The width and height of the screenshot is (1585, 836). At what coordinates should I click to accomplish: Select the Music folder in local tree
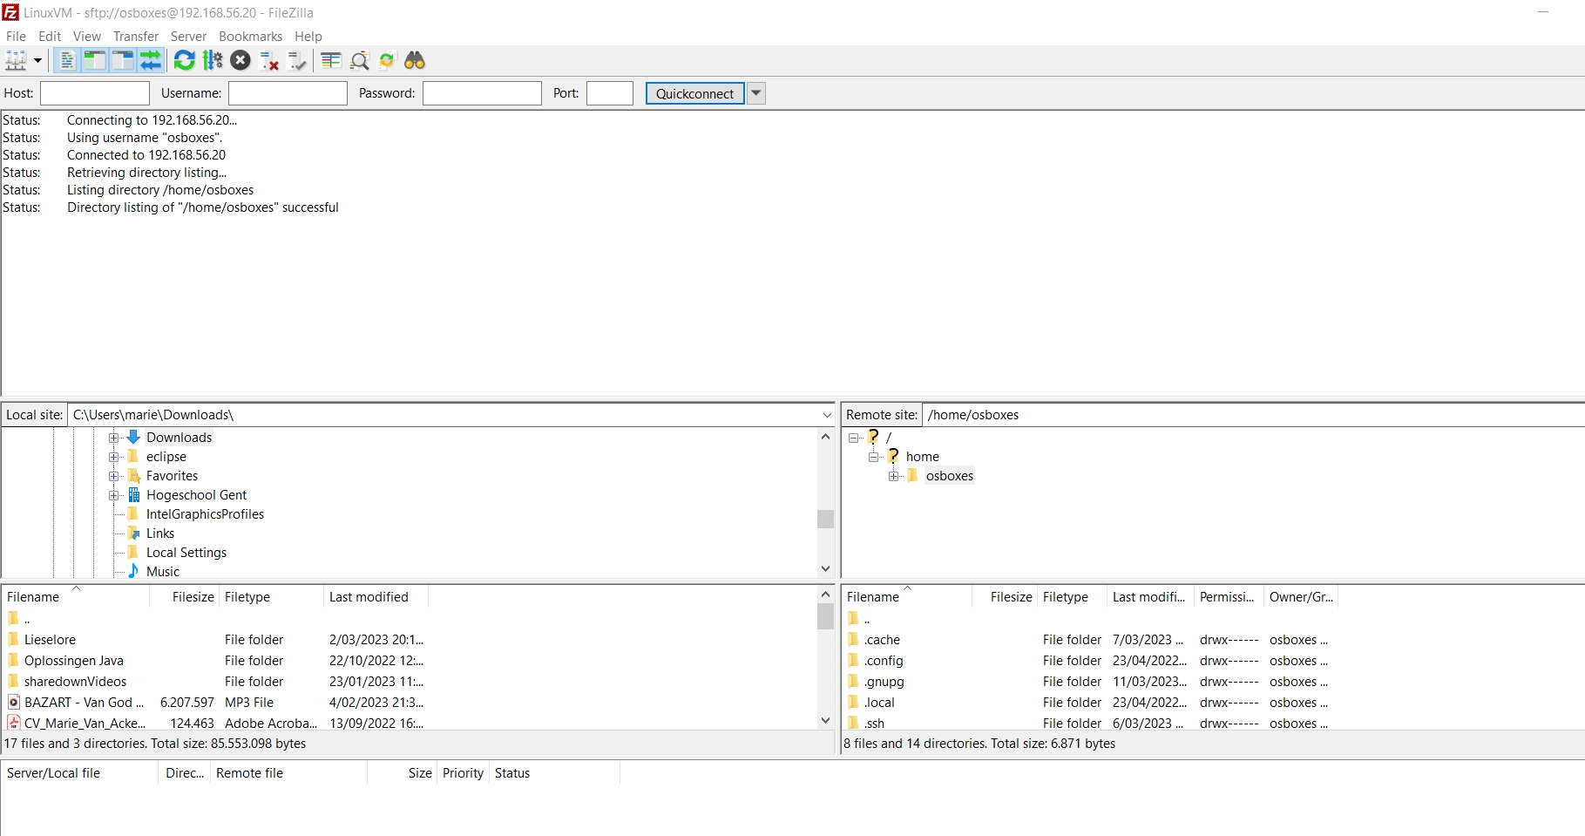click(163, 572)
